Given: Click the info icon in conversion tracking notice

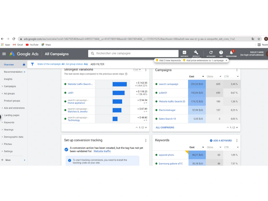Looking at the screenshot, I should pyautogui.click(x=70, y=160).
